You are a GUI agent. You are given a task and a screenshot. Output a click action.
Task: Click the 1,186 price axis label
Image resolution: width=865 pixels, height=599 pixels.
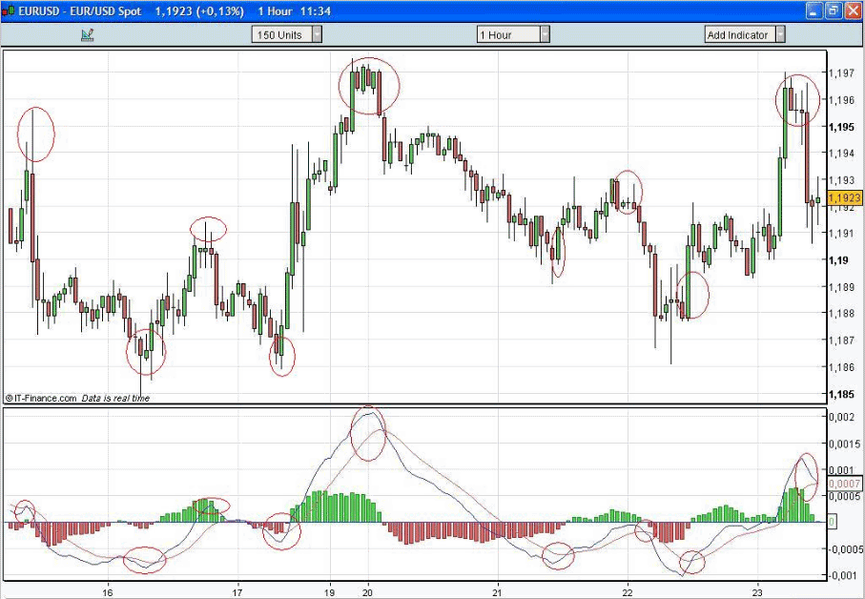[x=841, y=367]
